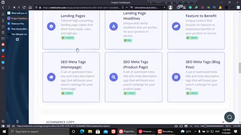
Task: Reload the page with the refresh icon
Action: pos(24,7)
